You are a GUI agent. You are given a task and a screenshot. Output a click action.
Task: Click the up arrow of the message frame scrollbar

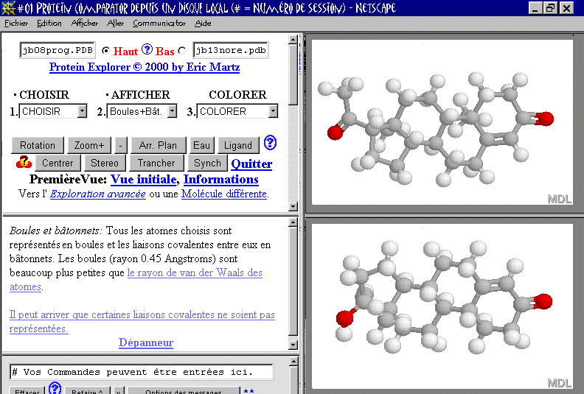coord(293,222)
